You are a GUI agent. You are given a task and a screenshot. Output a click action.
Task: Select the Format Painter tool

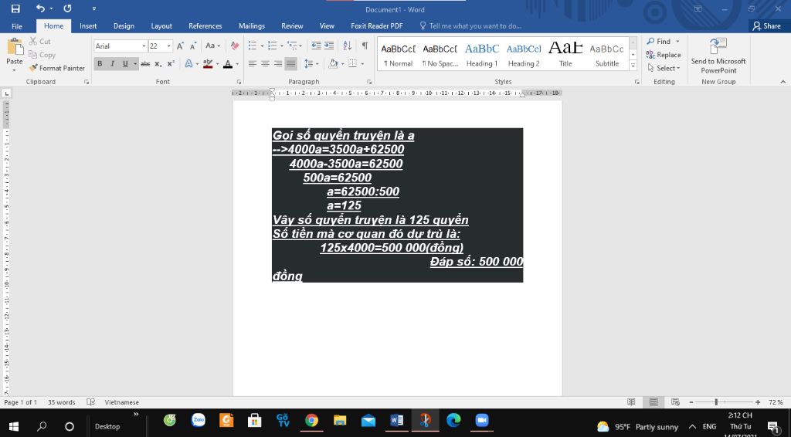tap(56, 68)
